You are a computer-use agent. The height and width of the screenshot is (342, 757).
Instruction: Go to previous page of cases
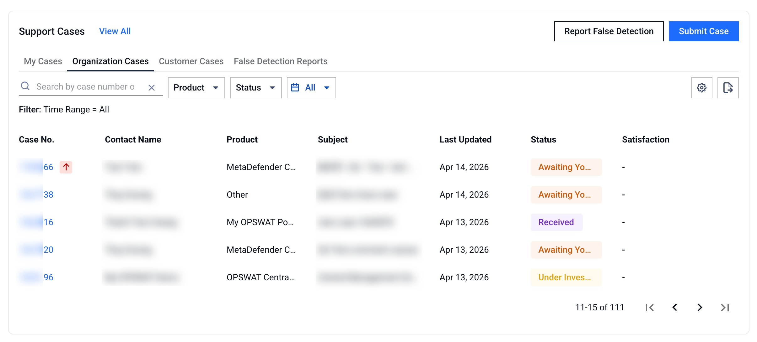[x=675, y=308]
